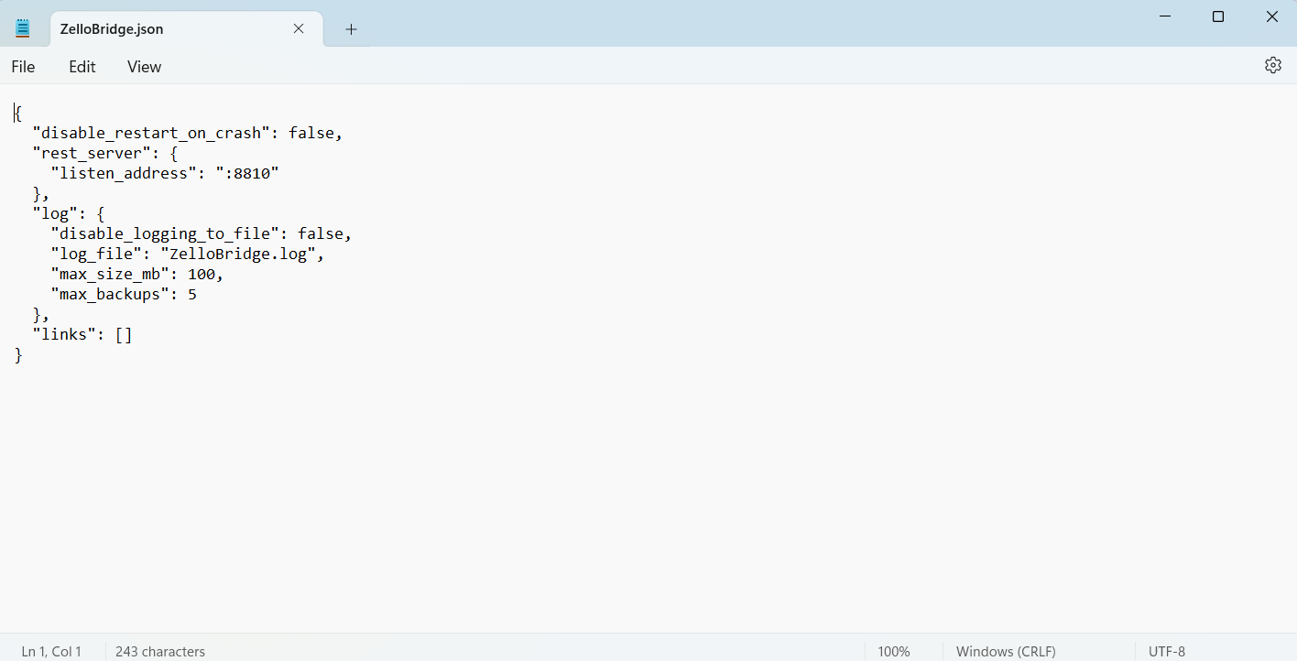Open the Notepad settings gear
1297x661 pixels.
(x=1272, y=65)
